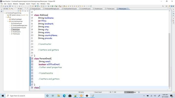
Task: Open the New file dropdown arrow
Action: pyautogui.click(x=3, y=6)
